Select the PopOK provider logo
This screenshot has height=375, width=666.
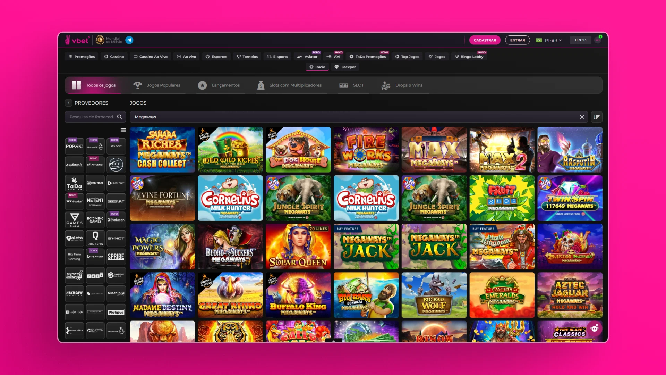[74, 146]
